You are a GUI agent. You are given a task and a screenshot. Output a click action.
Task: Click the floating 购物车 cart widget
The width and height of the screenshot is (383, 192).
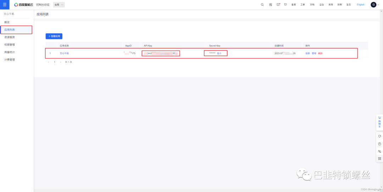click(x=379, y=122)
